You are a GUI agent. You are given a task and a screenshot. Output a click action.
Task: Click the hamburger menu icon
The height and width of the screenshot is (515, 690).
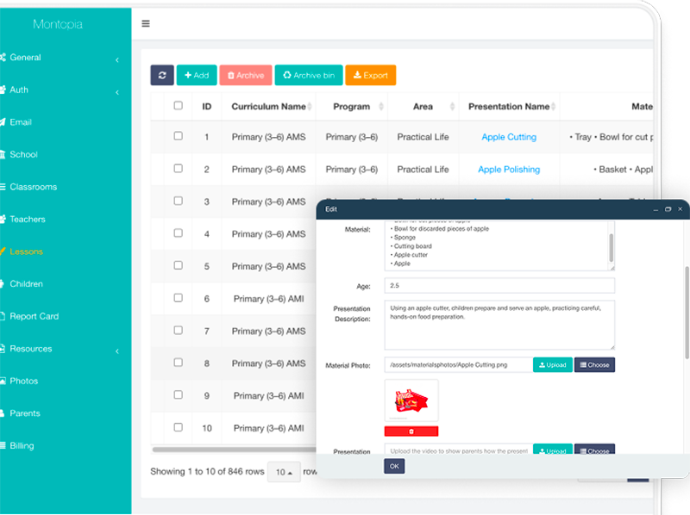[x=146, y=24]
